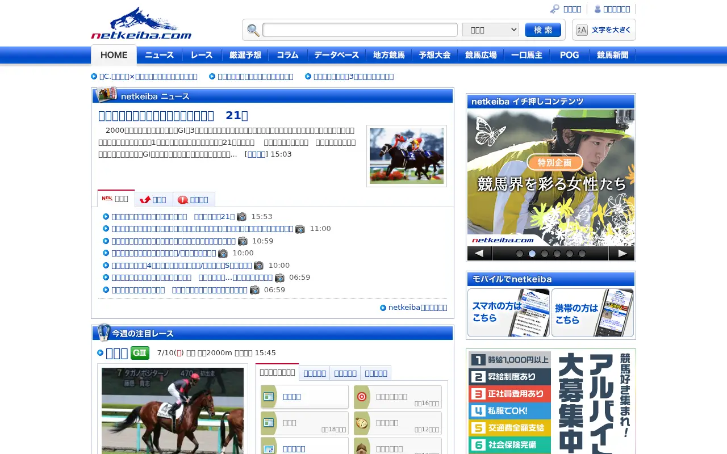Image resolution: width=727 pixels, height=454 pixels.
Task: Click the enlarge text 文字を大きく icon
Action: (x=582, y=30)
